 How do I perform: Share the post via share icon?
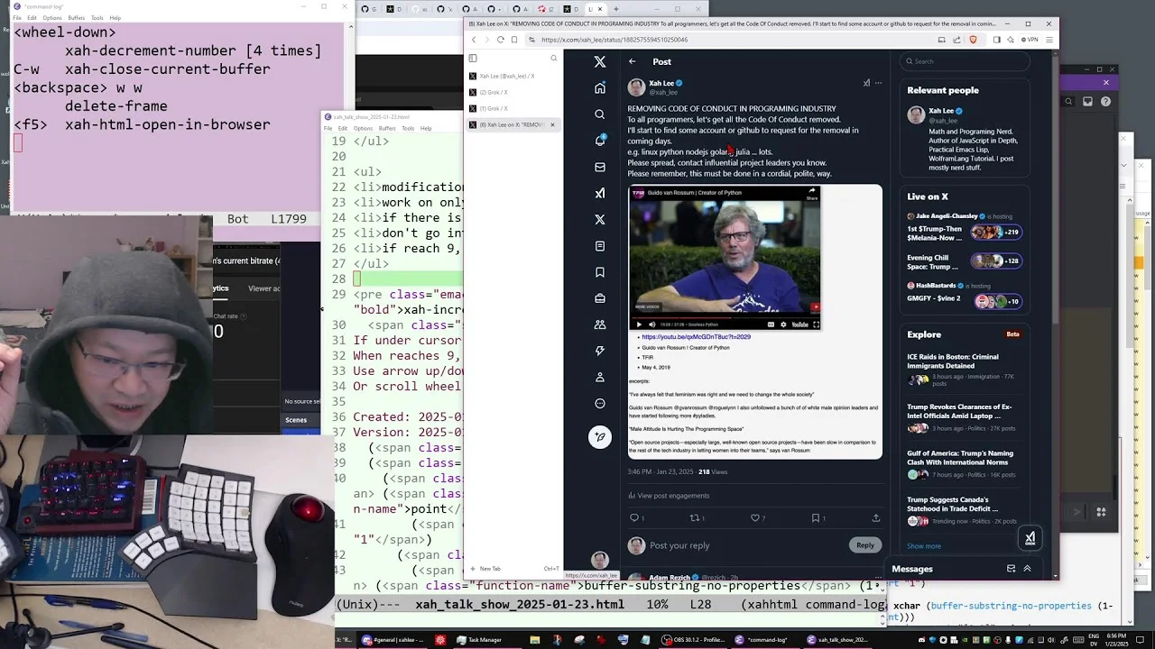click(x=875, y=518)
